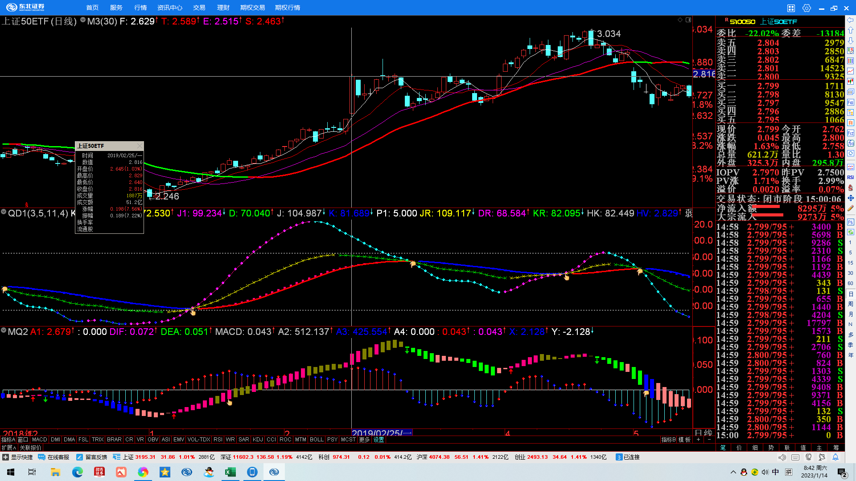Click the back arrow icon in right sidebar

[x=851, y=20]
